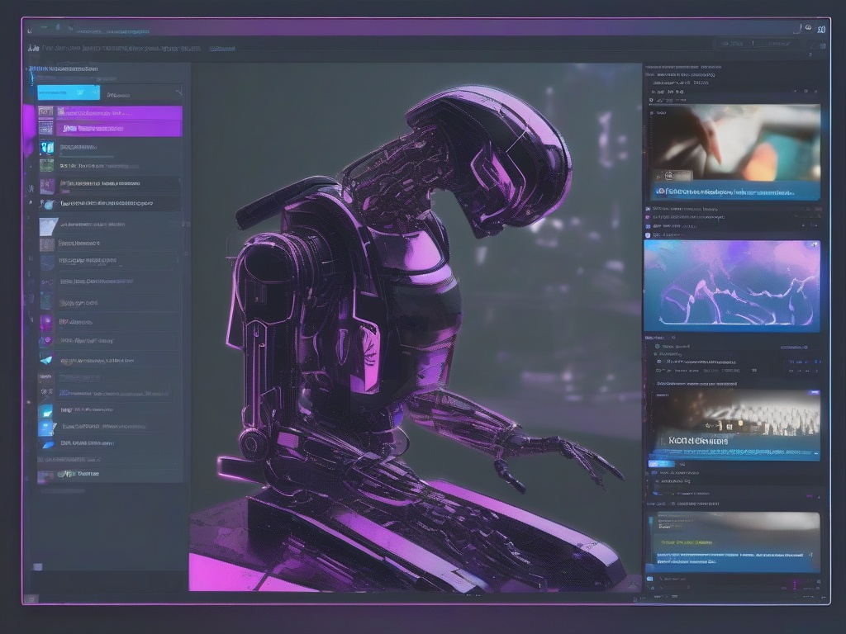846x634 pixels.
Task: Open the purple mountain waveform thumbnail in right panel
Action: tap(732, 285)
